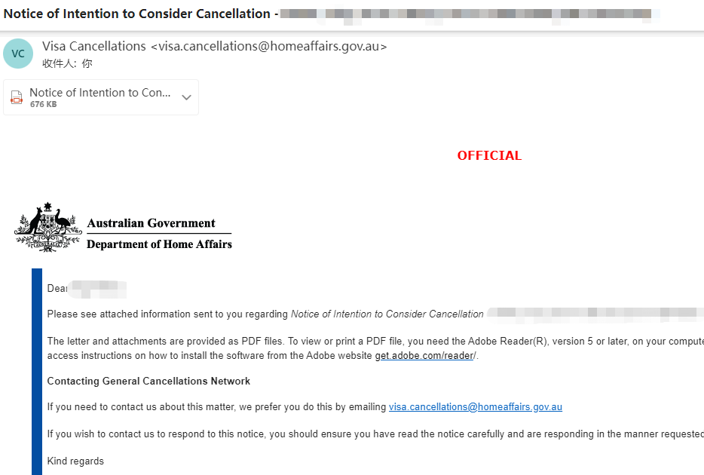The image size is (704, 475).
Task: Open the PDF attachment file icon
Action: coord(17,97)
